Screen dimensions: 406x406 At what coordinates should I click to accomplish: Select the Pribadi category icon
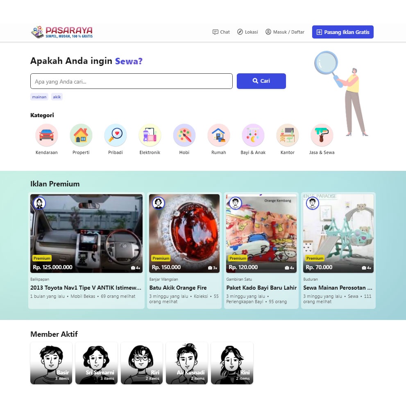coord(115,135)
